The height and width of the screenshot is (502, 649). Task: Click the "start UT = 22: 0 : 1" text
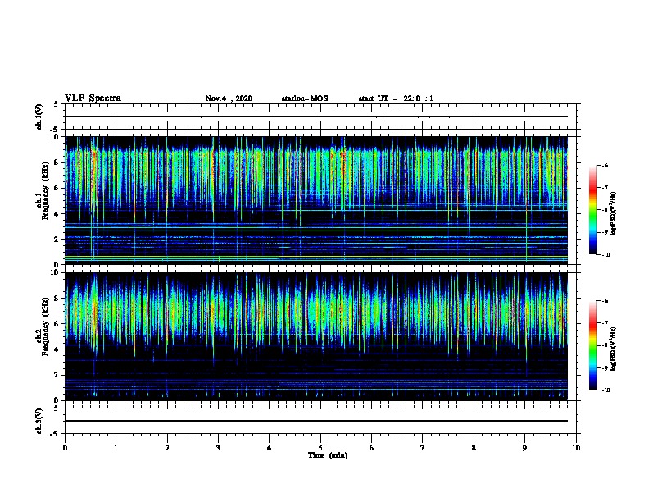[396, 98]
